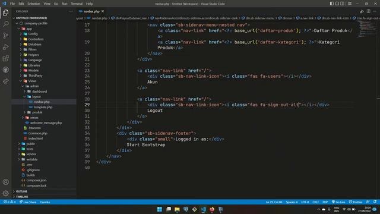Open the Run and Debug view
The height and width of the screenshot is (214, 380).
(5, 47)
